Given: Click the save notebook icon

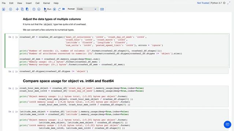Looking at the screenshot, I should 4,9.
